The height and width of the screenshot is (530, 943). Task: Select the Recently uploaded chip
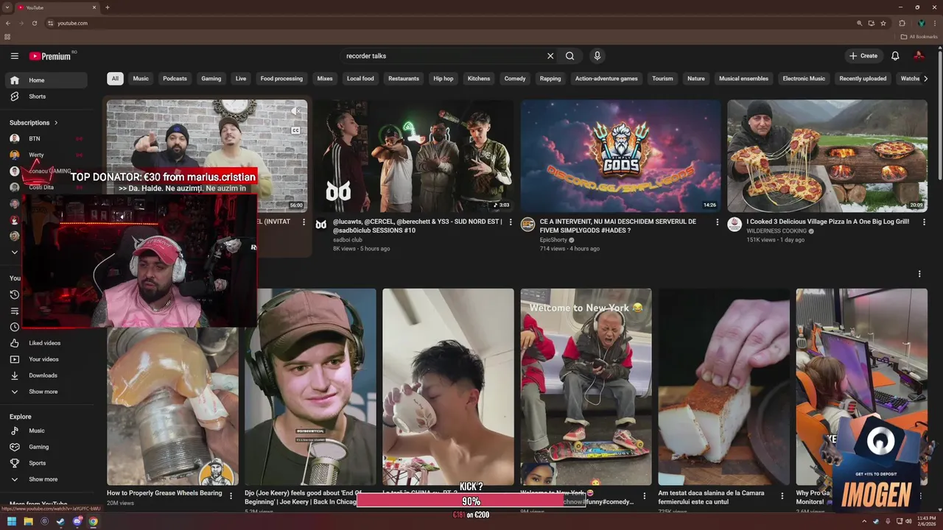pyautogui.click(x=863, y=79)
